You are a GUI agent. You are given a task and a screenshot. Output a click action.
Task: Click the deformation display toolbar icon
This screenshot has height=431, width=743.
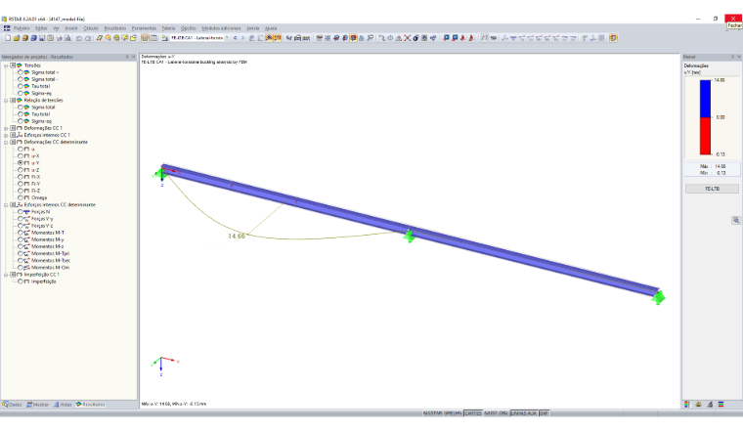(484, 38)
